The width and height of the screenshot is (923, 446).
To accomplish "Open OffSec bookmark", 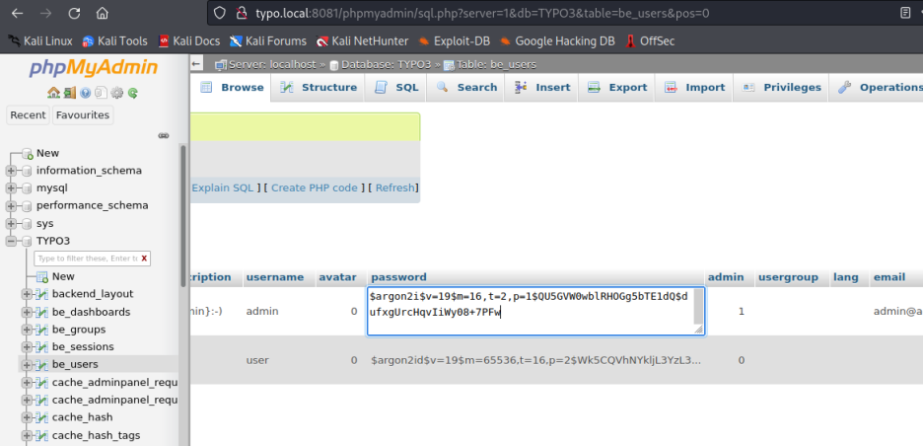I will (650, 40).
